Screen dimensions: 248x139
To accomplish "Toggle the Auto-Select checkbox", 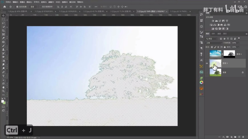I will click(17, 7).
